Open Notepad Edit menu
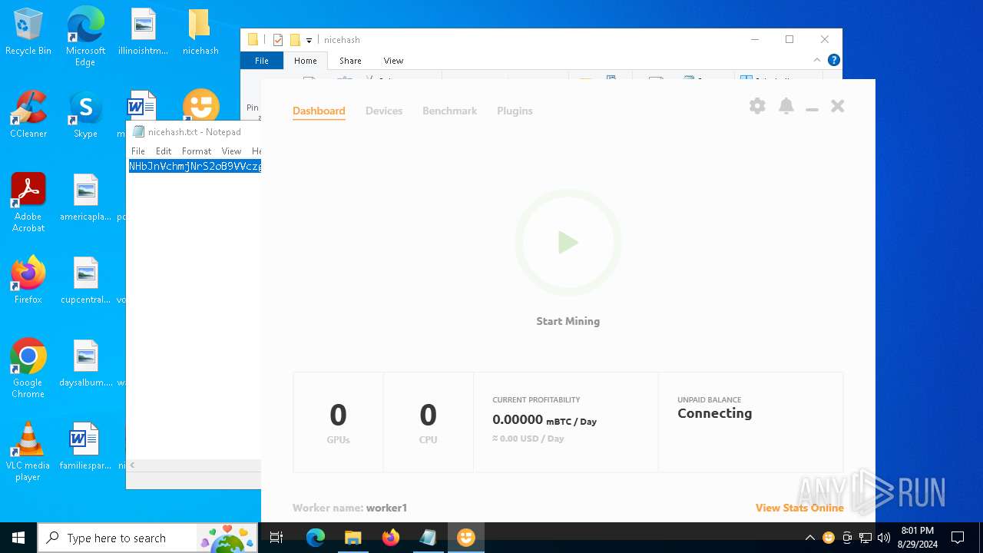 (x=164, y=151)
